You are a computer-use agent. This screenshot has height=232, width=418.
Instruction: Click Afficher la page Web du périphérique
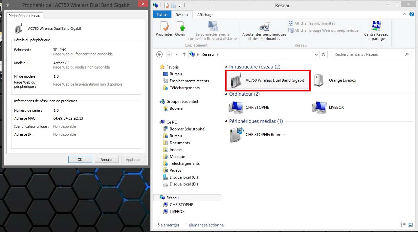pyautogui.click(x=323, y=30)
